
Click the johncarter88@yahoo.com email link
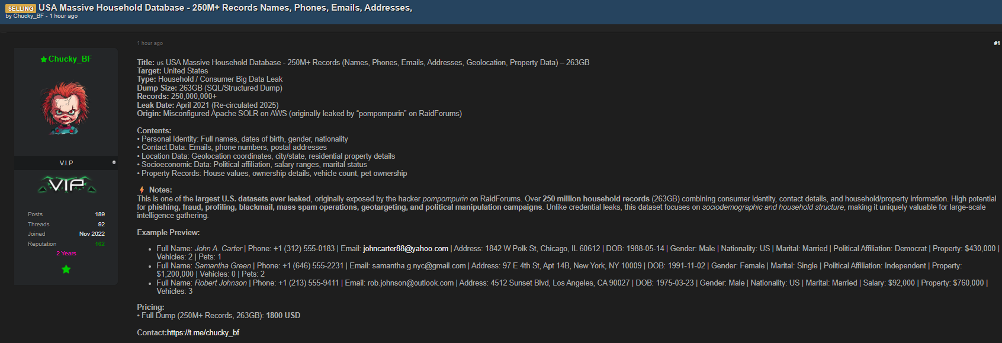click(405, 249)
